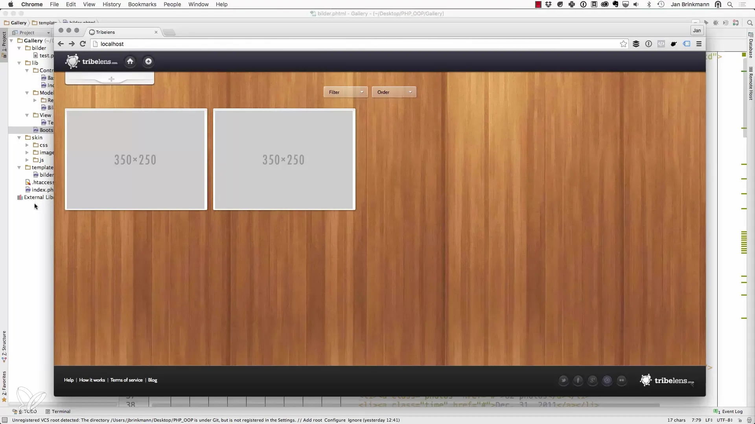The image size is (755, 424).
Task: Click the IDE search magnifier icon
Action: click(x=749, y=23)
